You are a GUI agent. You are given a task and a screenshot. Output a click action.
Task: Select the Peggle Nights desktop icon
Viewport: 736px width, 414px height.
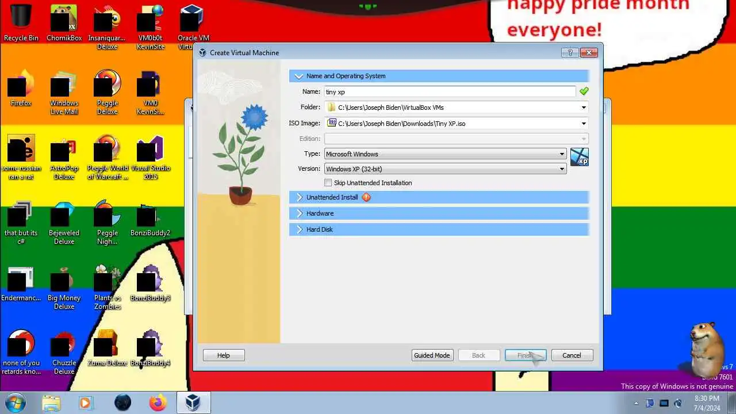pos(107,222)
